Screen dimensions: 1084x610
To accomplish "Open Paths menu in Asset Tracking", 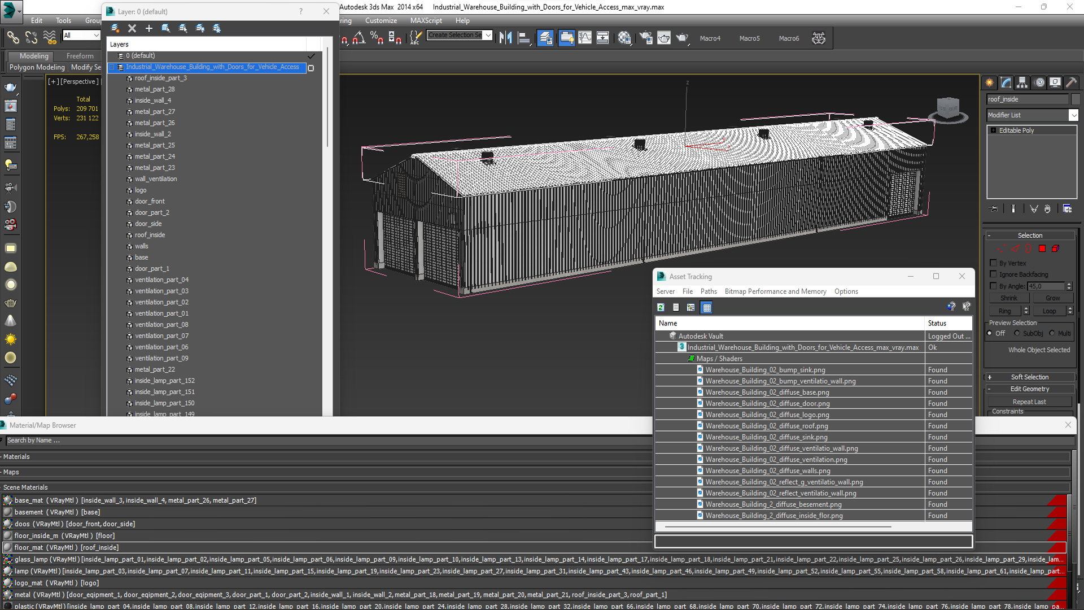I will tap(709, 291).
